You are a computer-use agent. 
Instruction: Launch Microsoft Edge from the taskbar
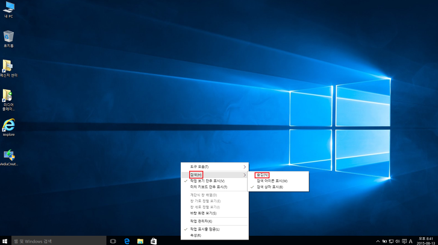pyautogui.click(x=127, y=241)
